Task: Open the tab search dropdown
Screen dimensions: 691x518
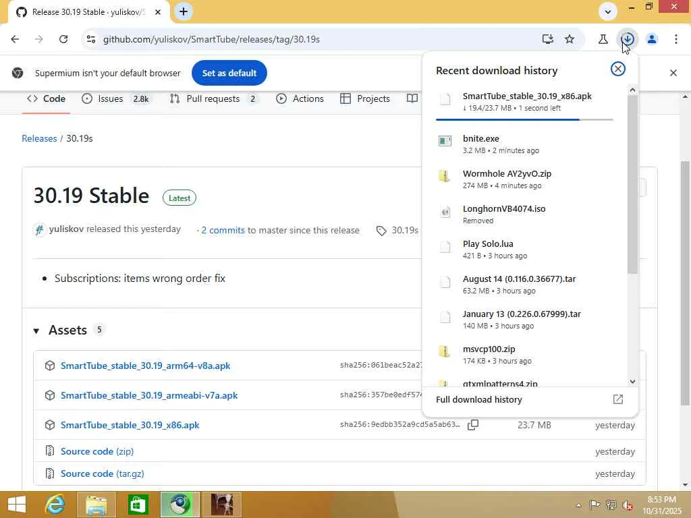Action: click(608, 11)
